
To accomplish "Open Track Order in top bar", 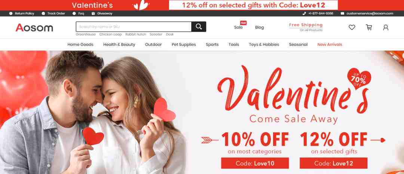I will pyautogui.click(x=53, y=13).
